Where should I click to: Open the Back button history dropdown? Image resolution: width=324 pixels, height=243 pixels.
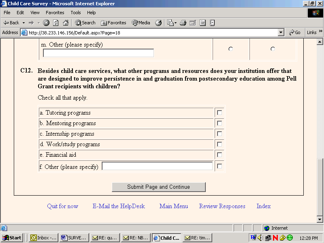click(x=24, y=23)
